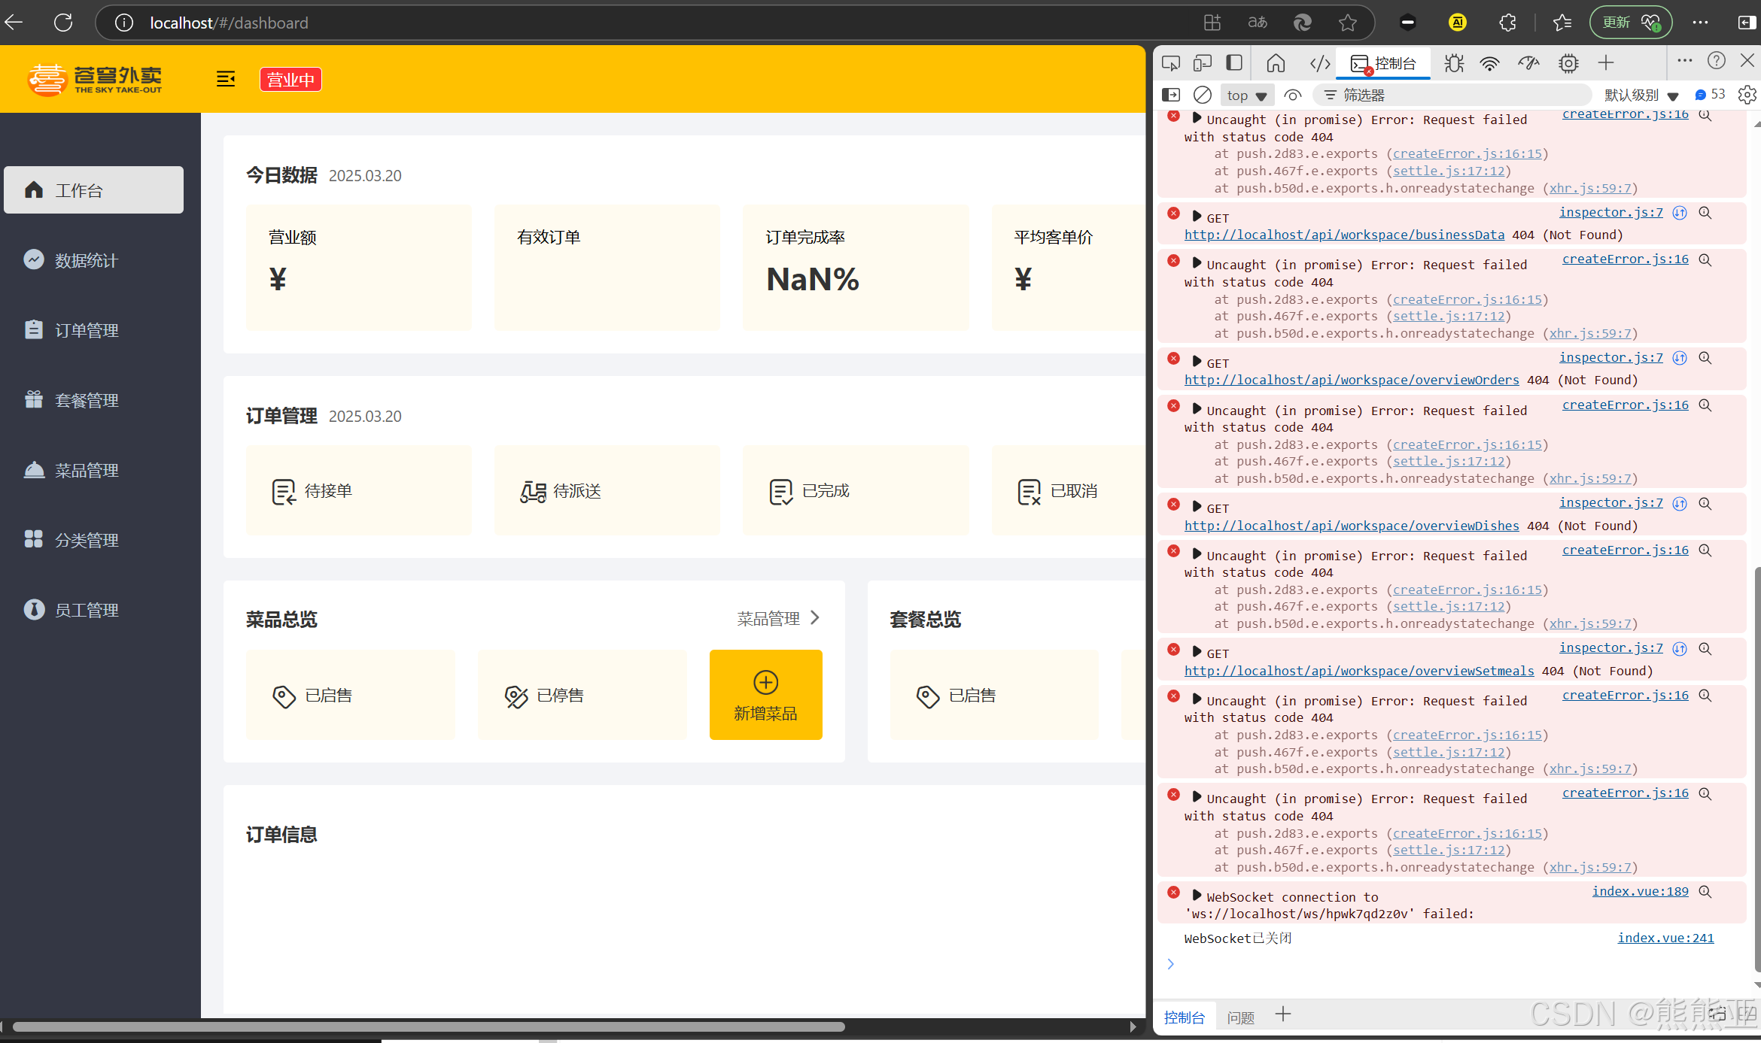Select the inspect element picker tool
Viewport: 1761px width, 1043px height.
(x=1170, y=63)
